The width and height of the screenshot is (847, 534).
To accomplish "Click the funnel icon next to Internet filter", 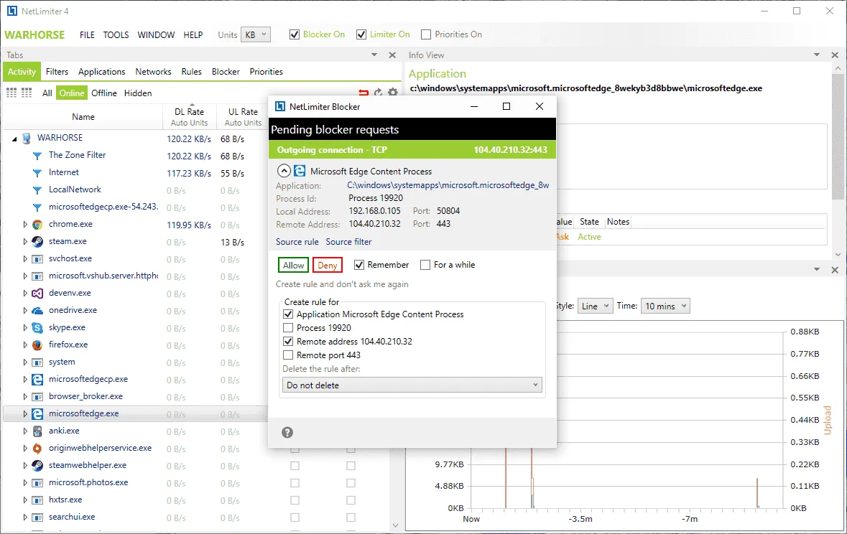I will [x=37, y=173].
